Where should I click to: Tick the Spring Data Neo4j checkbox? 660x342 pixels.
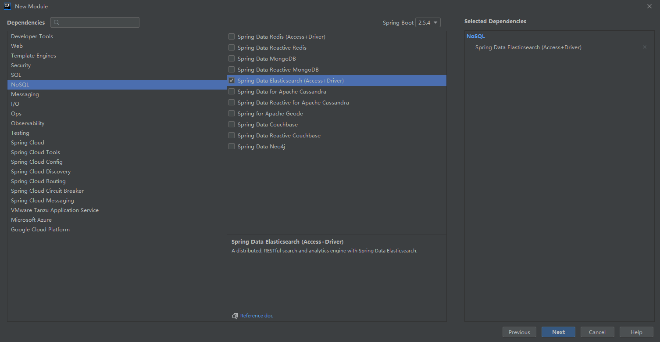pos(232,146)
